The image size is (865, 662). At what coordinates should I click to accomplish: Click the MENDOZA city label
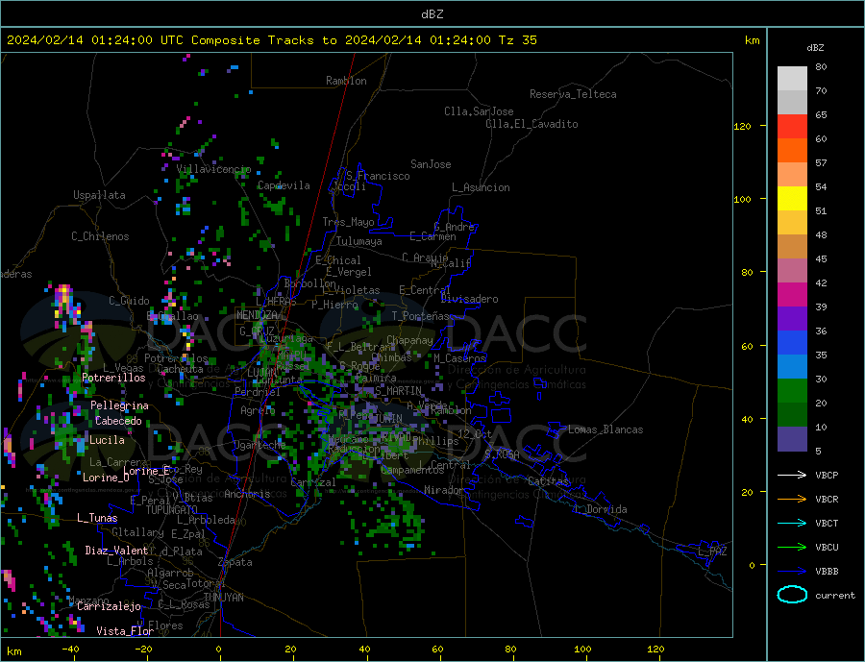coord(257,315)
